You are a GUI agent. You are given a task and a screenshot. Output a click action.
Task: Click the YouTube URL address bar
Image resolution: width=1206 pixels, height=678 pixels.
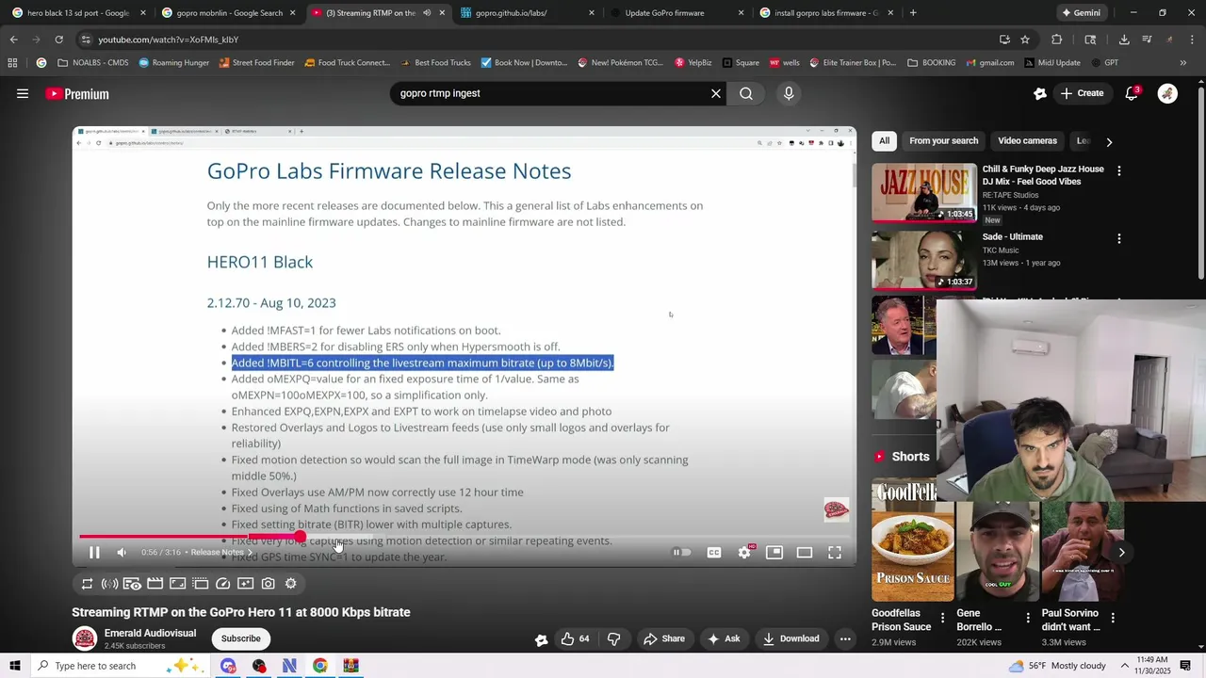[x=542, y=40]
